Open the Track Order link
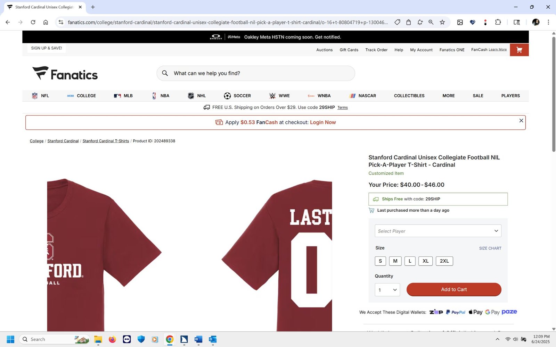The image size is (556, 347). tap(376, 50)
